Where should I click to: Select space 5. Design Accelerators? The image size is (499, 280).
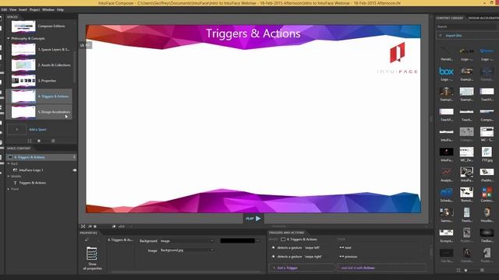pos(40,112)
